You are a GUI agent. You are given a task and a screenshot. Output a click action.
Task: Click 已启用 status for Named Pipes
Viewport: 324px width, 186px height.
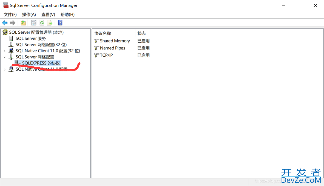(143, 48)
